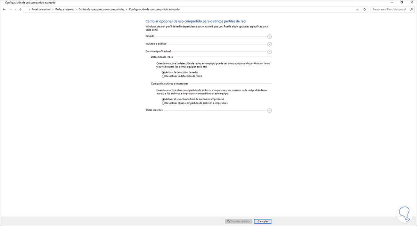417x226 pixels.
Task: Collapse the Dominio (perfil actual) section
Action: pyautogui.click(x=269, y=51)
